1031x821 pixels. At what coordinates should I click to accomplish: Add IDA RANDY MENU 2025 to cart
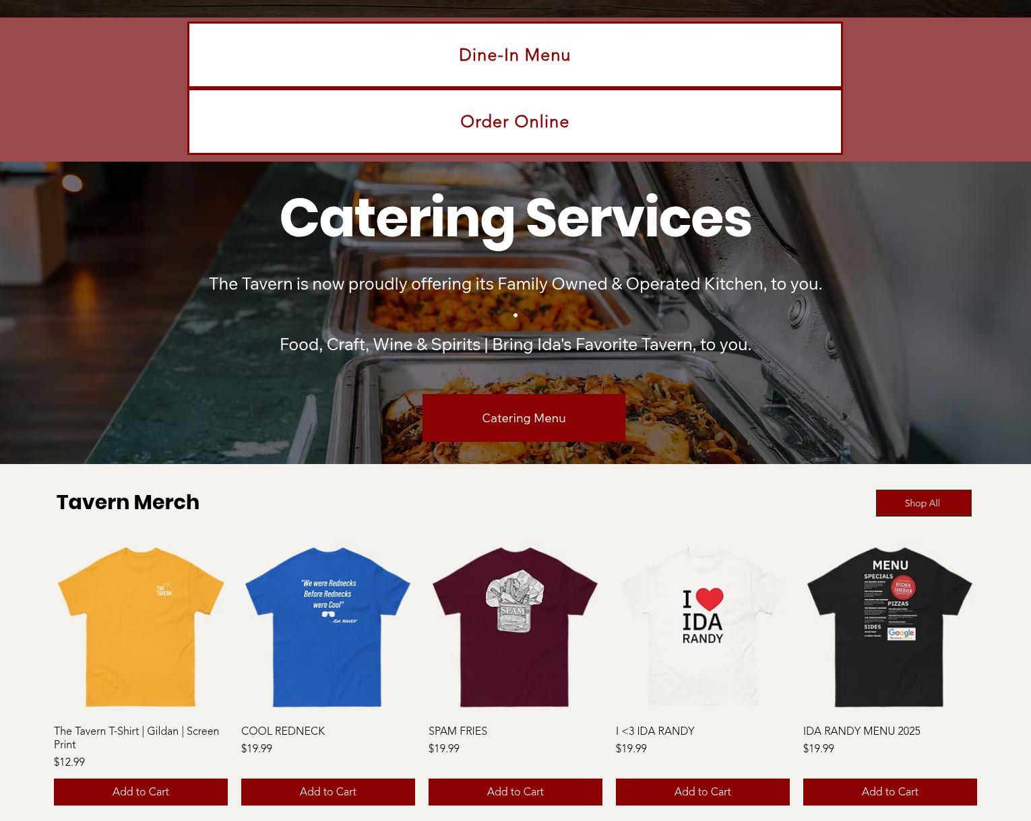890,792
